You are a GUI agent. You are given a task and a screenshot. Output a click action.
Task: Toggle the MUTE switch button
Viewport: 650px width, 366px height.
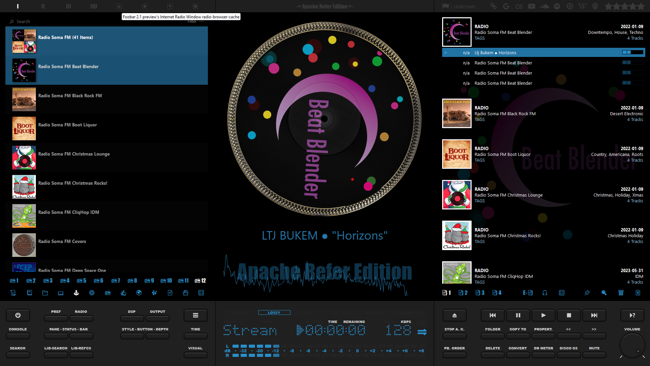point(594,355)
